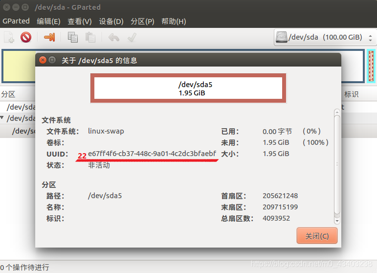377x273 pixels.
Task: Click the New partition toolbar icon
Action: pos(9,37)
